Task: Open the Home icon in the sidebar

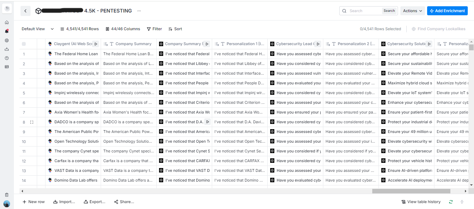Action: coord(7,22)
